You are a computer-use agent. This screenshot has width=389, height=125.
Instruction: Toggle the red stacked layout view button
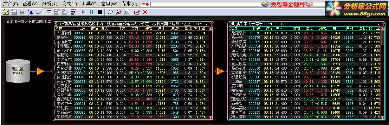click(x=73, y=12)
